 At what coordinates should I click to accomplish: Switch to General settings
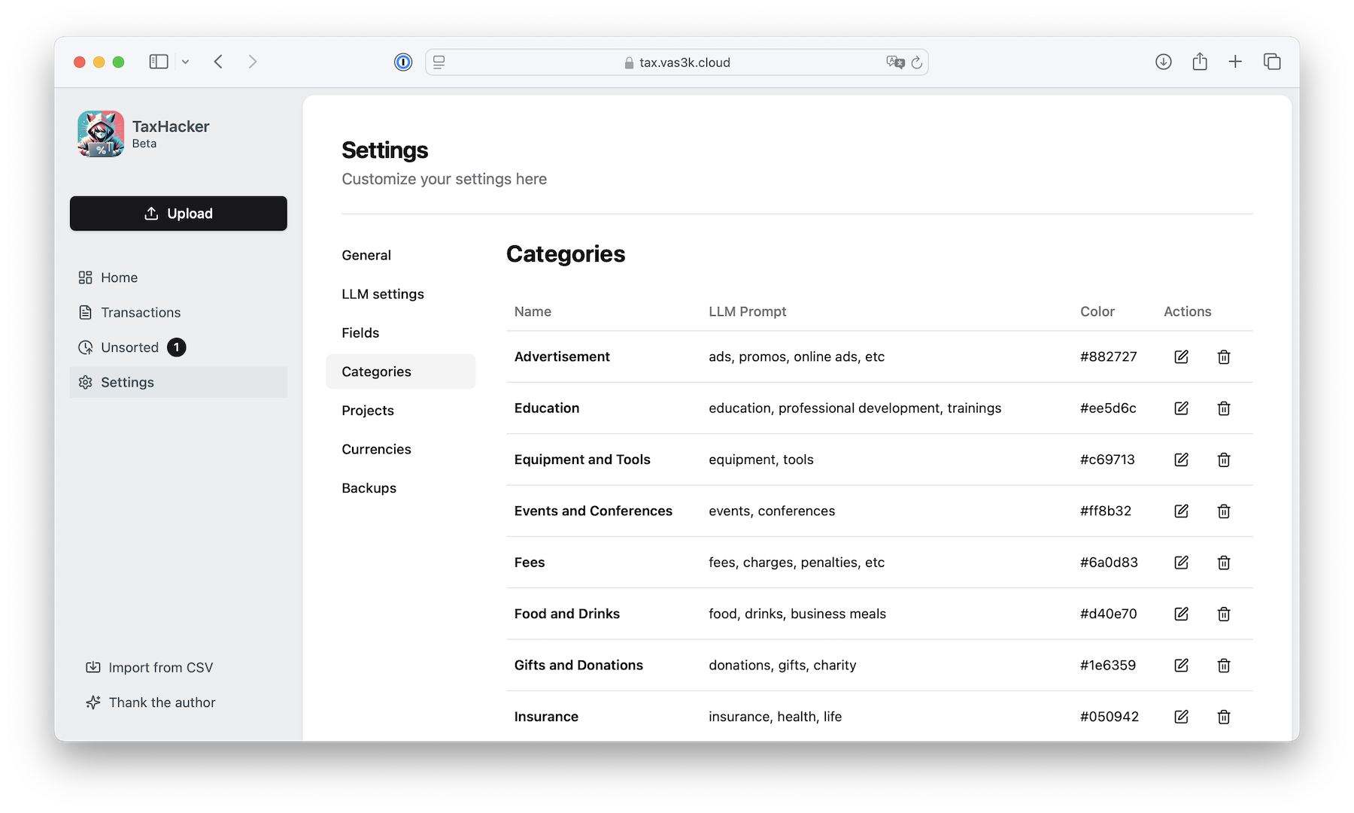[401, 255]
